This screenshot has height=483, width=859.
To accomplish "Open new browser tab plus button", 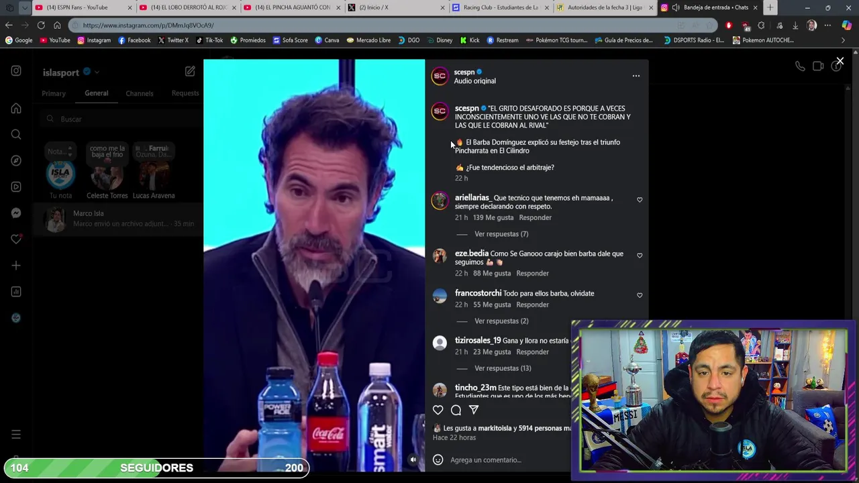I will [x=770, y=7].
